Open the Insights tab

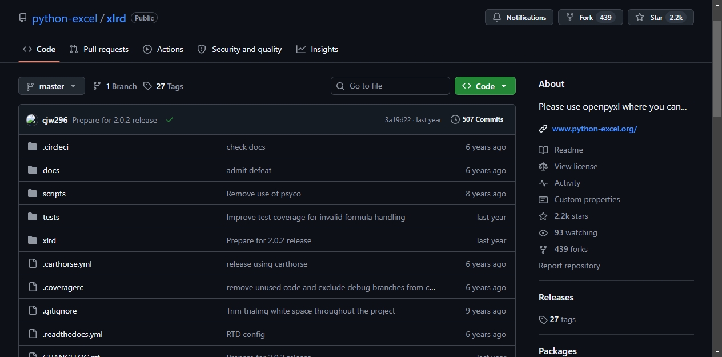pyautogui.click(x=318, y=49)
